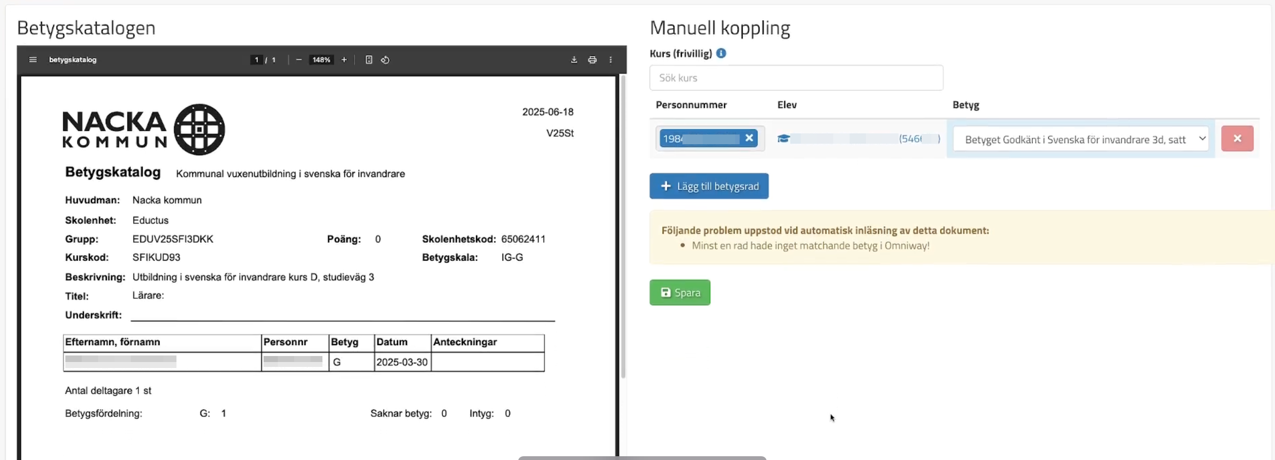Click Lägg till betygsrad button
1275x460 pixels.
click(709, 186)
